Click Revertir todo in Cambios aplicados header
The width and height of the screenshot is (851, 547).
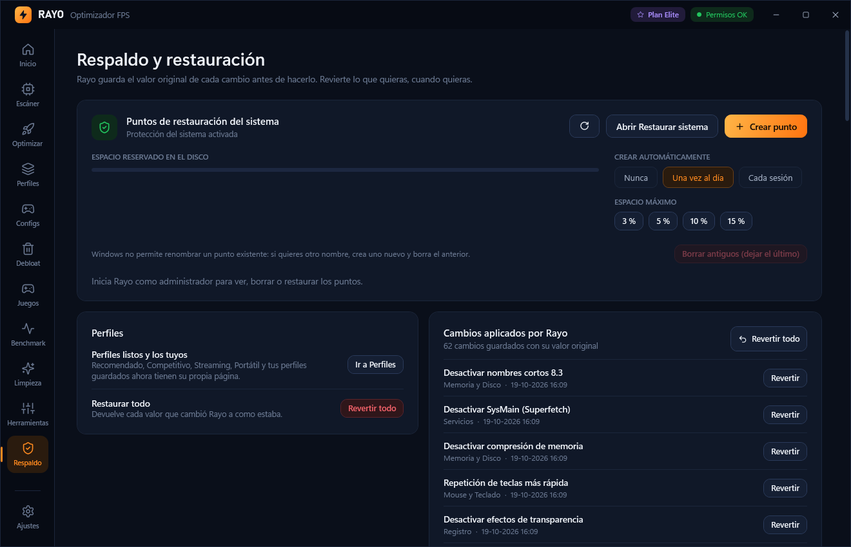point(768,338)
